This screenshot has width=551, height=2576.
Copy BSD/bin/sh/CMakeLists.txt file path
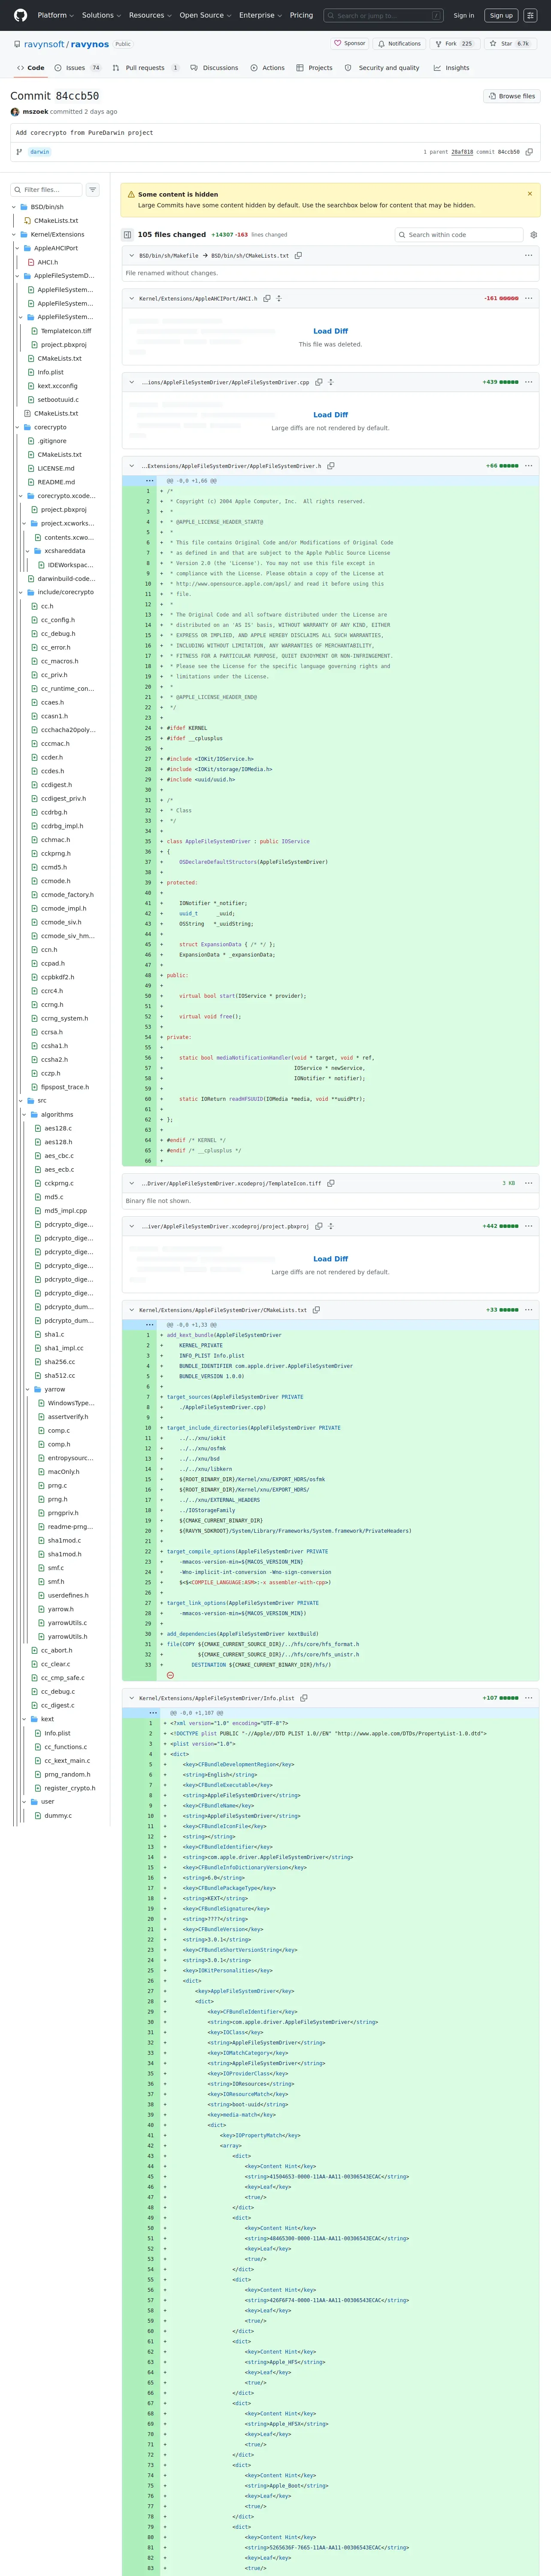click(x=298, y=255)
